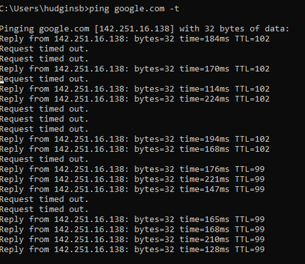The height and width of the screenshot is (264, 305).
Task: Click the 'ping google.com -t' command text
Action: (x=134, y=9)
